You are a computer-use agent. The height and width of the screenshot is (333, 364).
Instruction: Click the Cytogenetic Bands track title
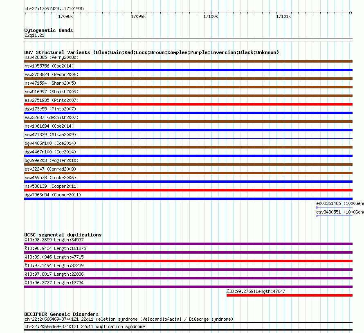(x=49, y=30)
